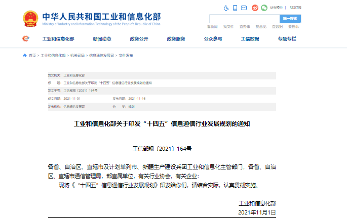Image resolution: width=347 pixels, height=218 pixels.
Task: Click 信息通信发展司 breadcrumb link
Action: [102, 56]
